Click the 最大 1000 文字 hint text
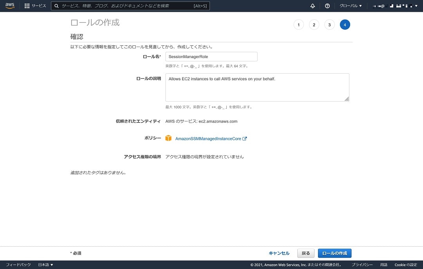The height and width of the screenshot is (269, 423). coord(208,107)
